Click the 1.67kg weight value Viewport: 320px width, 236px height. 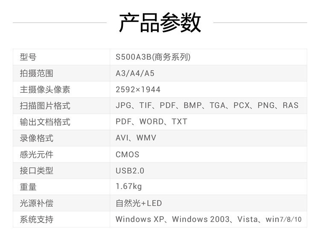pyautogui.click(x=128, y=187)
